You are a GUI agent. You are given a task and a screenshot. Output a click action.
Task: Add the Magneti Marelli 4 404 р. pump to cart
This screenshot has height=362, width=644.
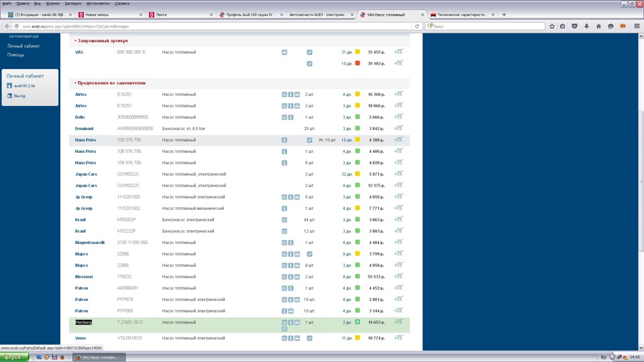point(398,242)
